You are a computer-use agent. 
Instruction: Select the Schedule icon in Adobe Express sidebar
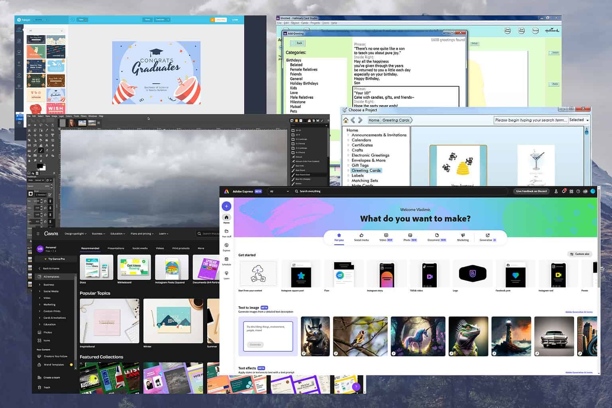(x=226, y=261)
